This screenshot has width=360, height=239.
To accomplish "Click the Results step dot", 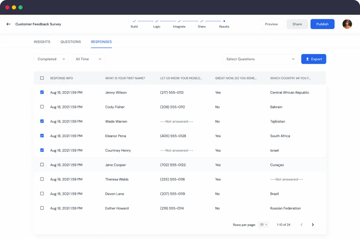I will coord(224,21).
